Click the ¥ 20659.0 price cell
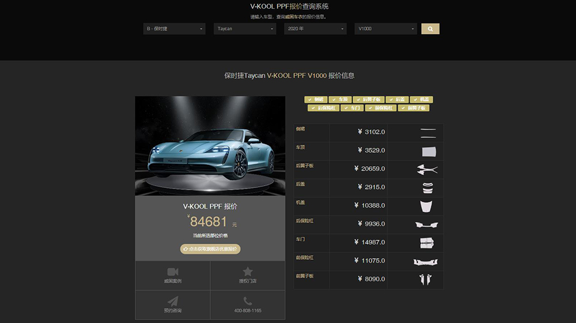The image size is (576, 323). point(358,170)
